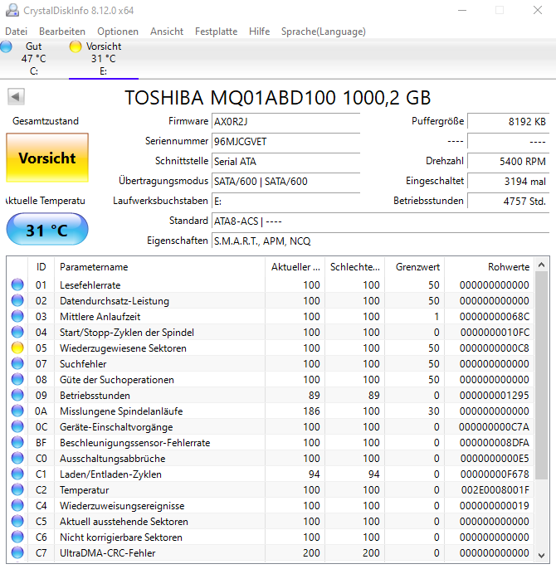Screen dimensions: 556x569
Task: Click the status orb for Beschleunigungssensor-Fehlerrate
Action: (17, 443)
